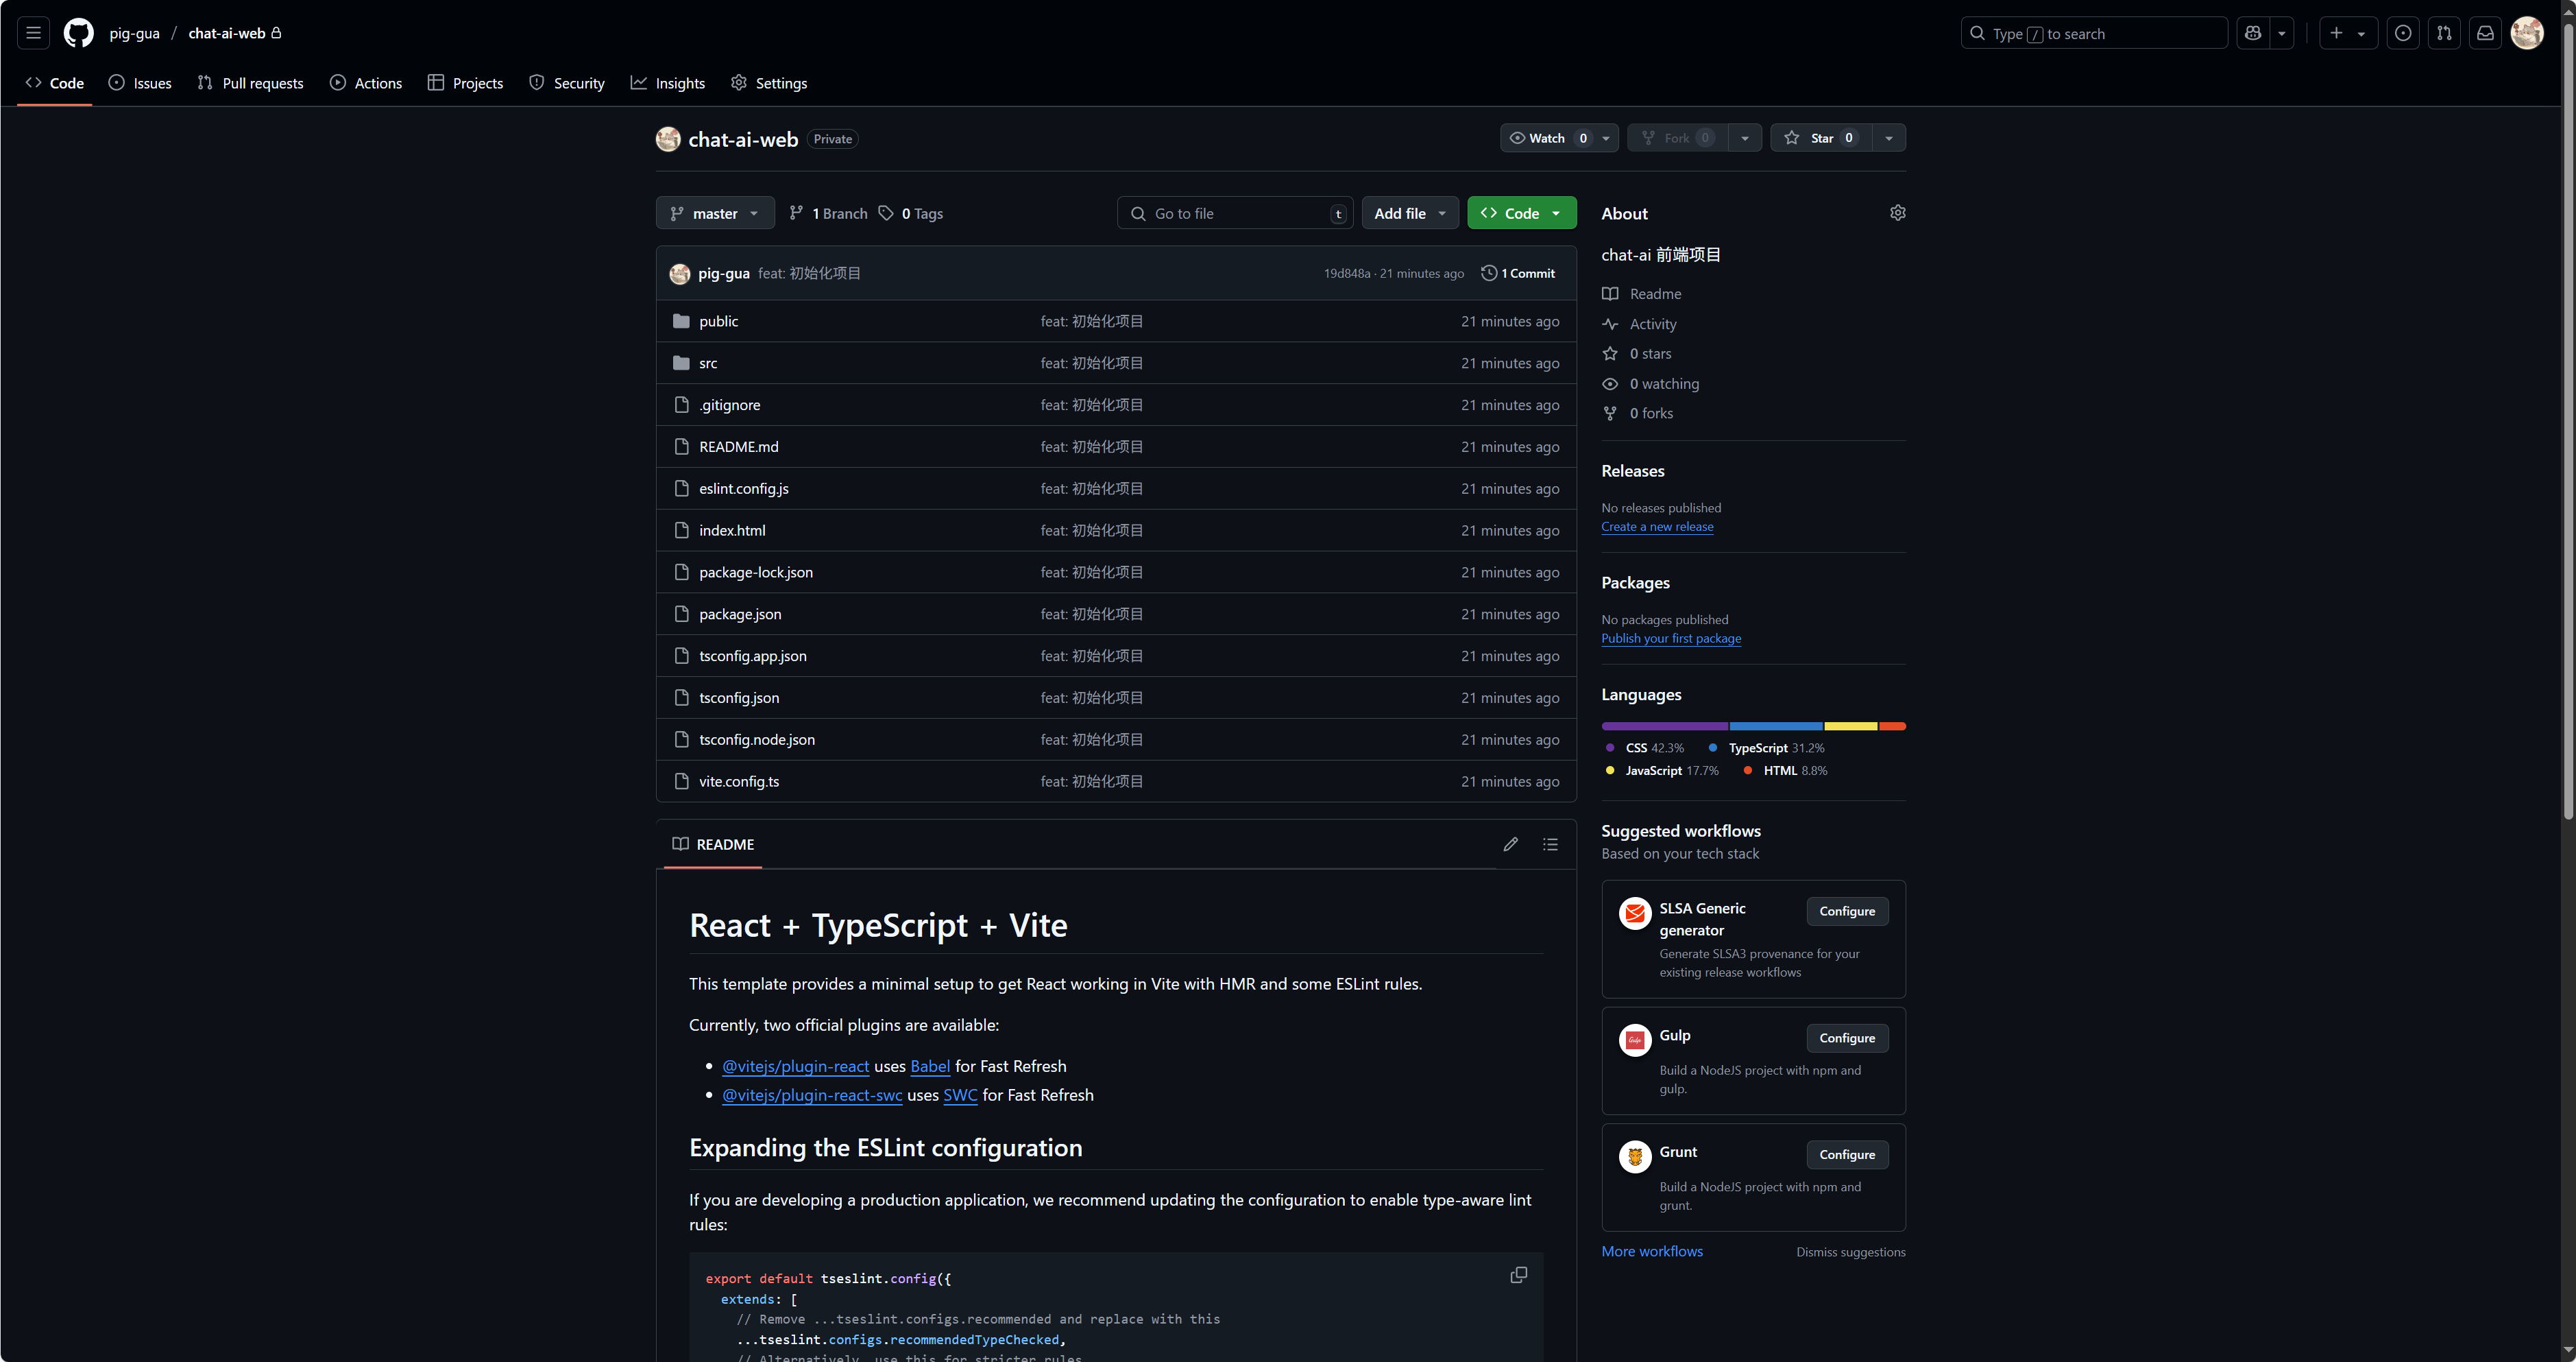
Task: Open the repository Settings tab
Action: pos(769,83)
